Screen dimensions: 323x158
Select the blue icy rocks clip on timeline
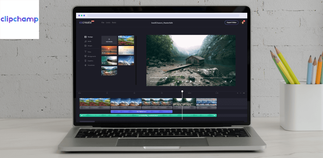coord(206,102)
